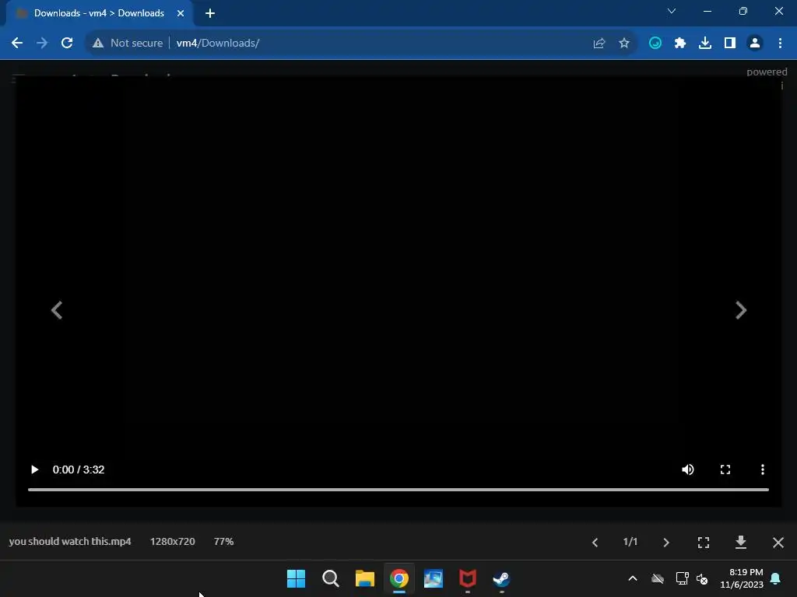The image size is (797, 597).
Task: Click the muted speaker tray icon
Action: [703, 578]
